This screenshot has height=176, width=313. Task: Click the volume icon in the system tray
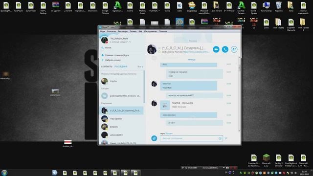click(x=295, y=173)
